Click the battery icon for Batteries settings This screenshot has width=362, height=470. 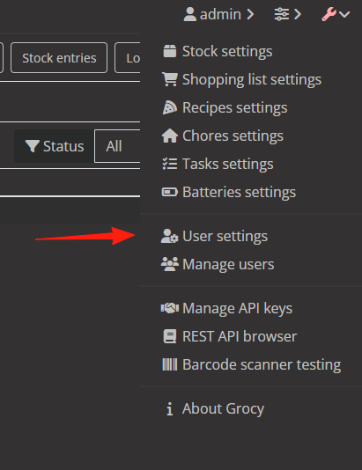click(x=170, y=192)
